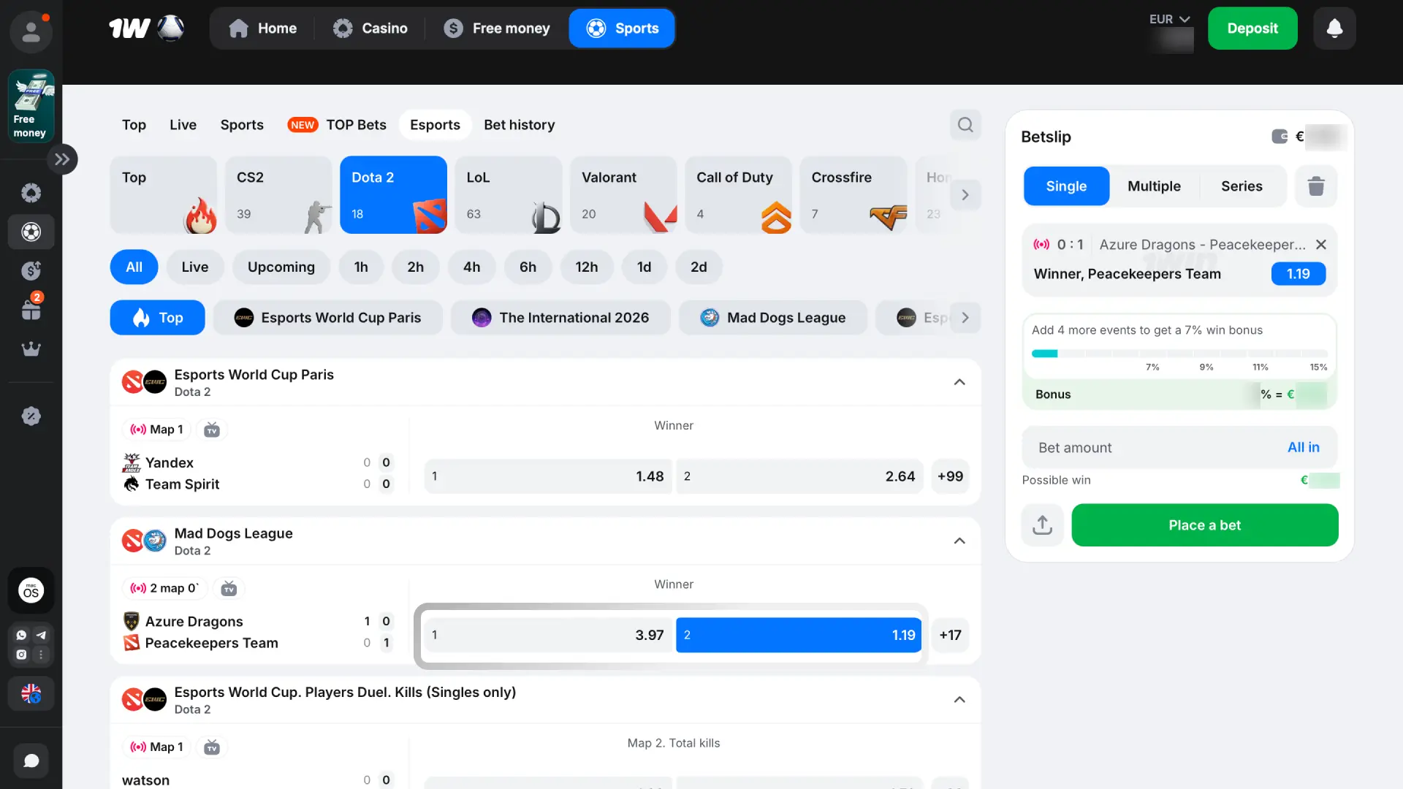
Task: Select the soccer ball sports sidebar icon
Action: pyautogui.click(x=31, y=232)
